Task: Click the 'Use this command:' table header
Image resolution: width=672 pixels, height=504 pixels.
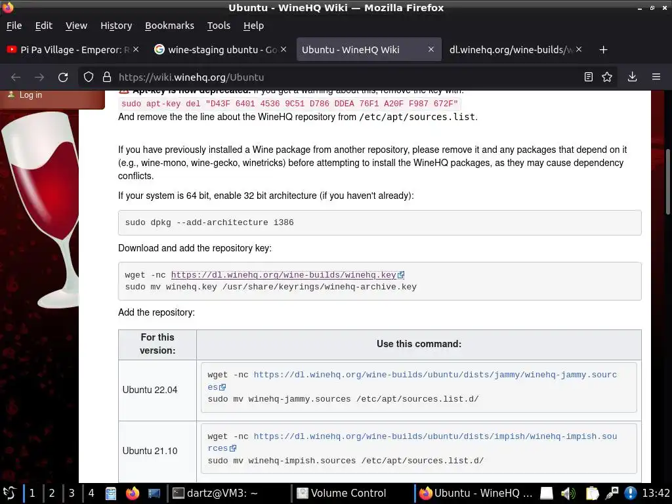Action: pyautogui.click(x=419, y=344)
